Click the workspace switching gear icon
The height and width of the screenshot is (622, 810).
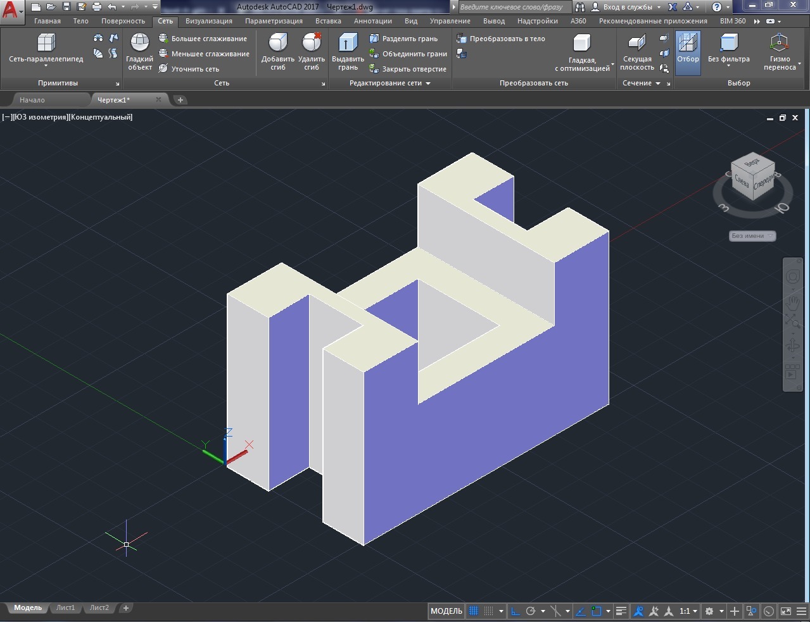709,611
